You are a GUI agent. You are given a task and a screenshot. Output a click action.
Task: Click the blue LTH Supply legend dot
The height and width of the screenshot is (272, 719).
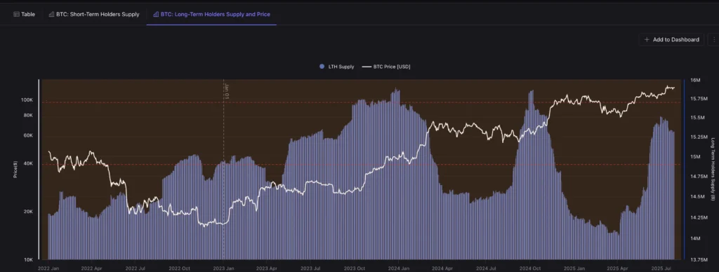pyautogui.click(x=322, y=67)
